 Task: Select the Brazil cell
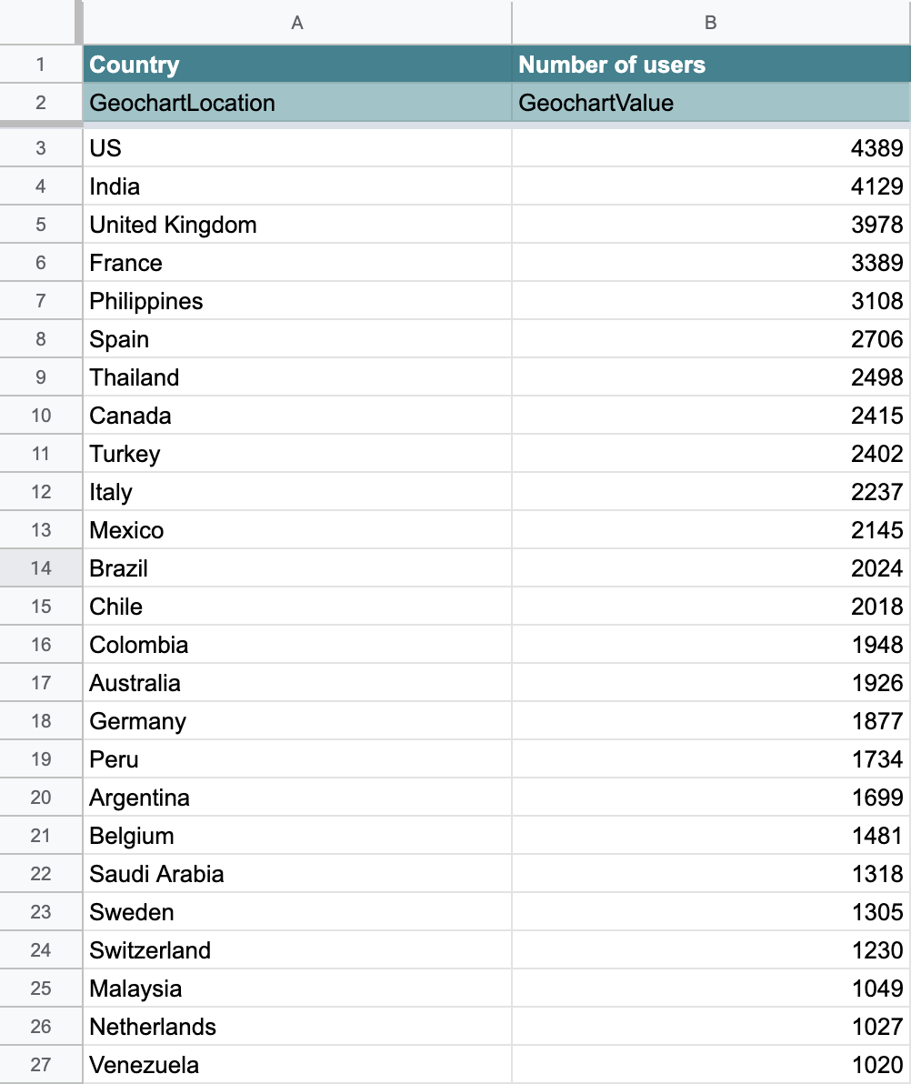[297, 568]
